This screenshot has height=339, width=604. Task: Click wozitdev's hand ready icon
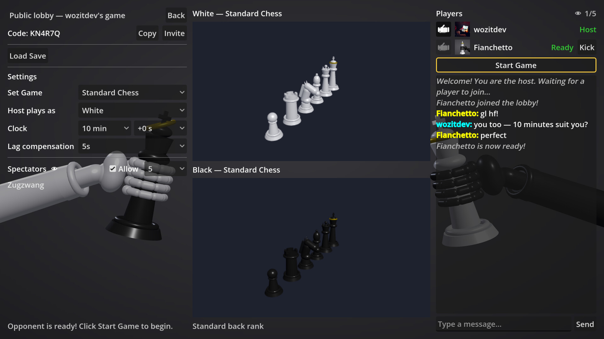click(x=444, y=30)
